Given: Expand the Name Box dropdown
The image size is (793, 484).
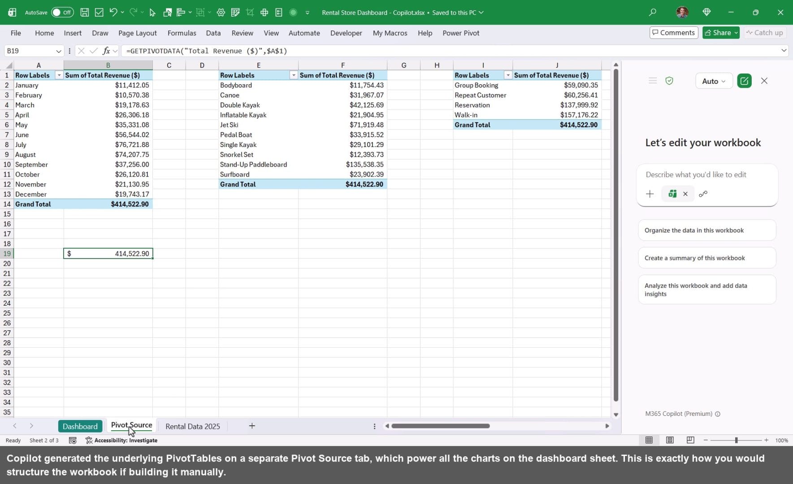Looking at the screenshot, I should [58, 51].
